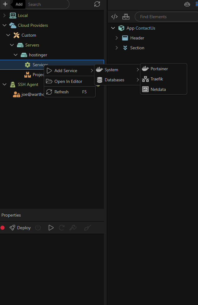Click the refresh icon beside Search
The height and width of the screenshot is (305, 198).
pos(97,4)
